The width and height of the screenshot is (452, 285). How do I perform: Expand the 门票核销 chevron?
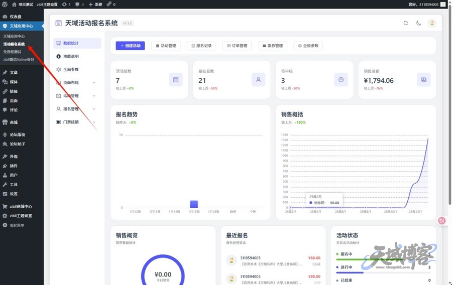[x=94, y=122]
